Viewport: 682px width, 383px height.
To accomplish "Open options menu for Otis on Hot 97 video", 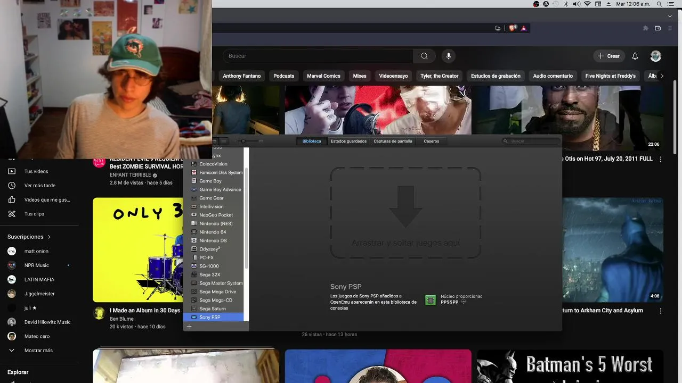I will pyautogui.click(x=661, y=159).
